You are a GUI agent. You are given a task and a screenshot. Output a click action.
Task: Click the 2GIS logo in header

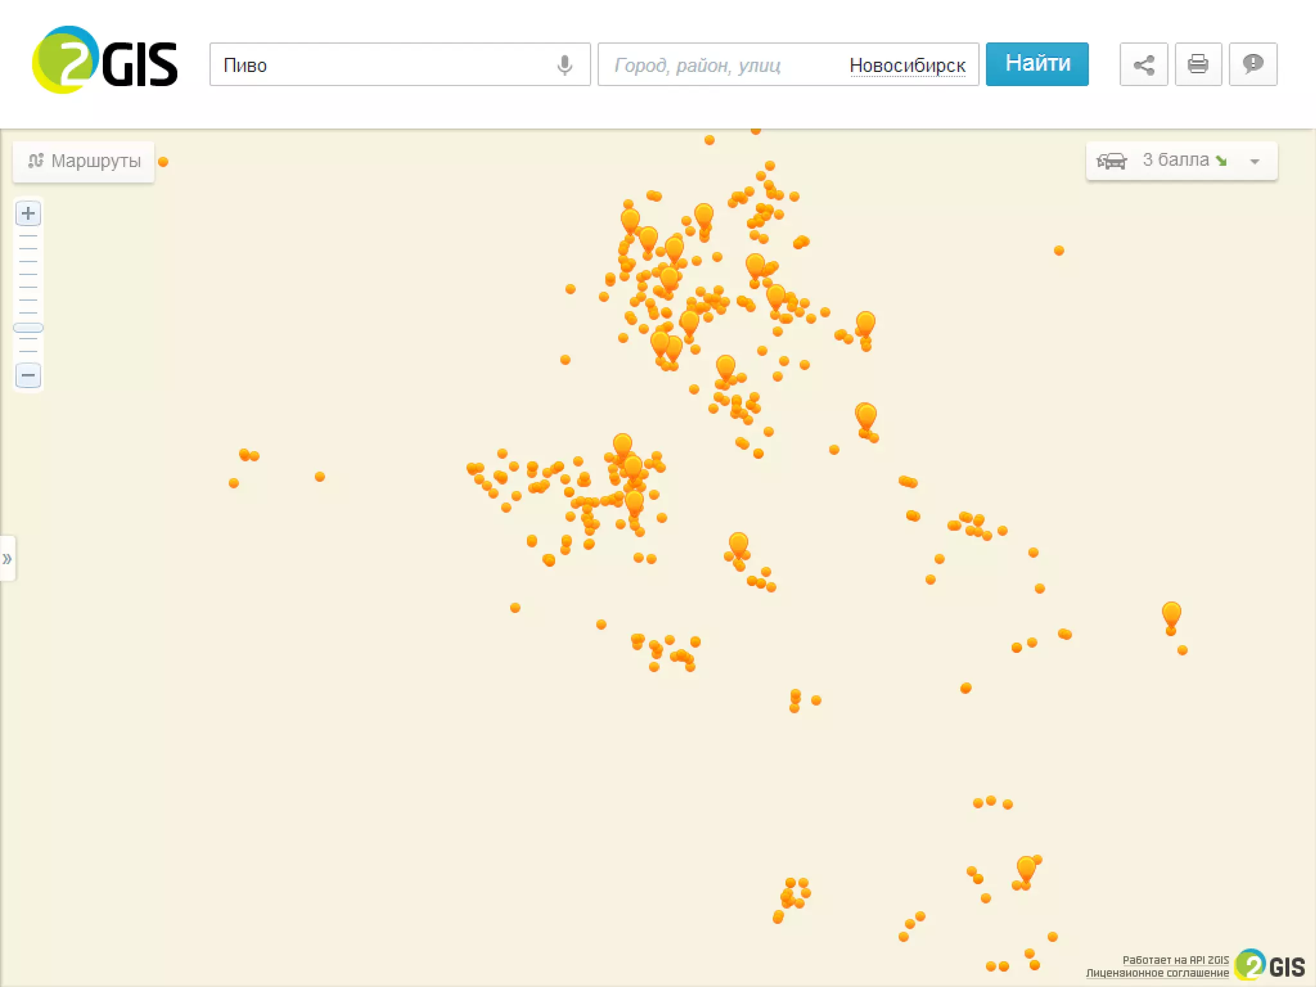105,61
